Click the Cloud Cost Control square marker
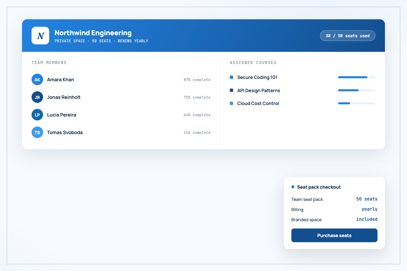407x271 pixels. pos(232,103)
